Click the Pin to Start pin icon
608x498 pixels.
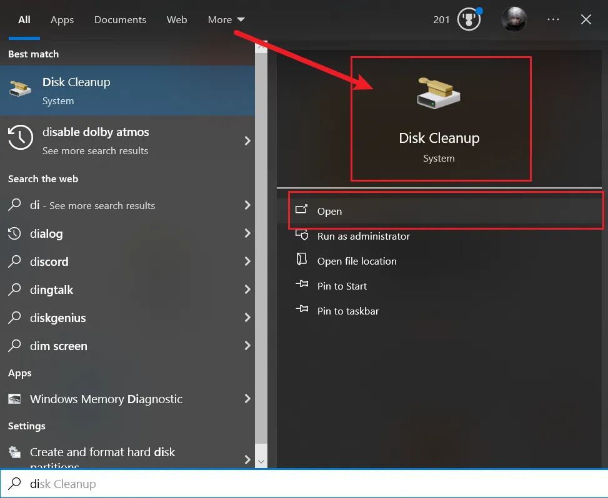point(302,284)
